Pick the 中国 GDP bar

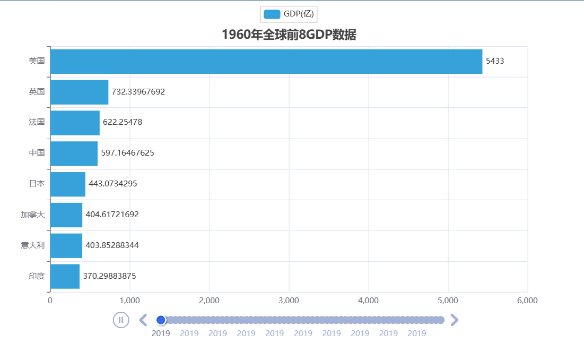(74, 153)
